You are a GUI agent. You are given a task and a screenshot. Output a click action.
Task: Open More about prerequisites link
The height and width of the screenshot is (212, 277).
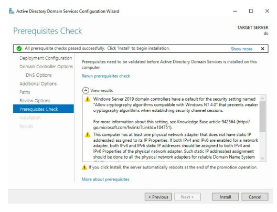pyautogui.click(x=105, y=179)
